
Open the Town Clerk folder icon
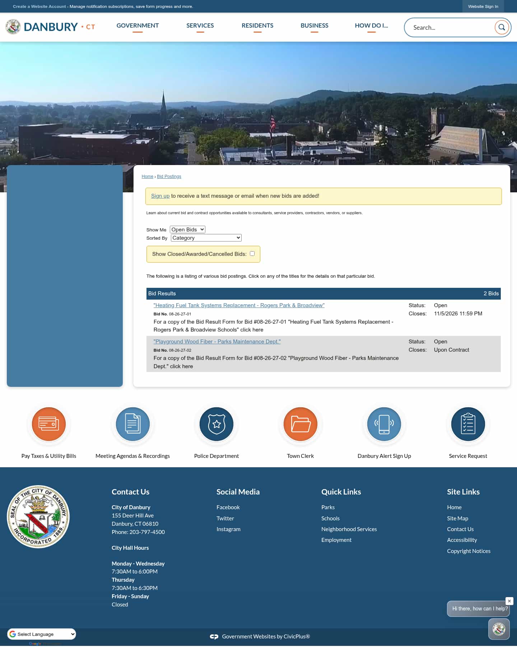(301, 424)
